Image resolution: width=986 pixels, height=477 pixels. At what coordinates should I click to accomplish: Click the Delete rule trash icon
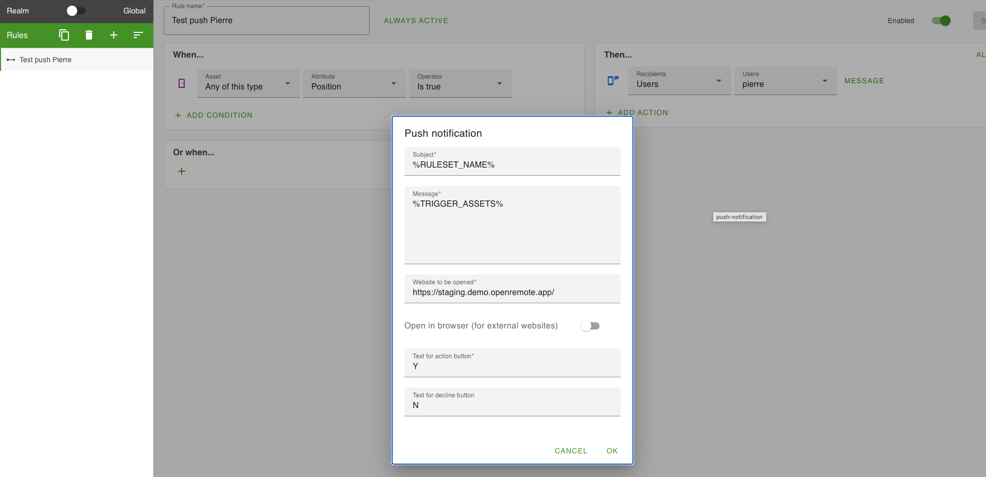tap(89, 35)
